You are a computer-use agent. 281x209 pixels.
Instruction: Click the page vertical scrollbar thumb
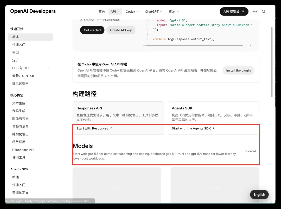272,62
